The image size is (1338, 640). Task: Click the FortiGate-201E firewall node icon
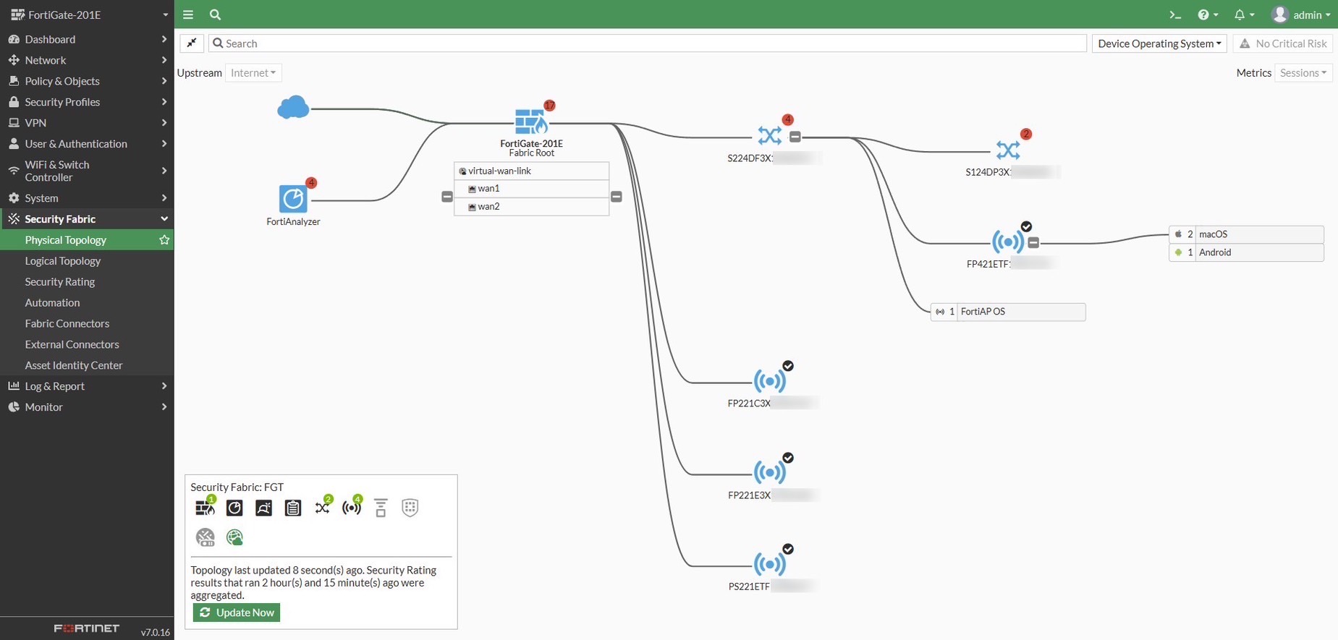point(531,121)
